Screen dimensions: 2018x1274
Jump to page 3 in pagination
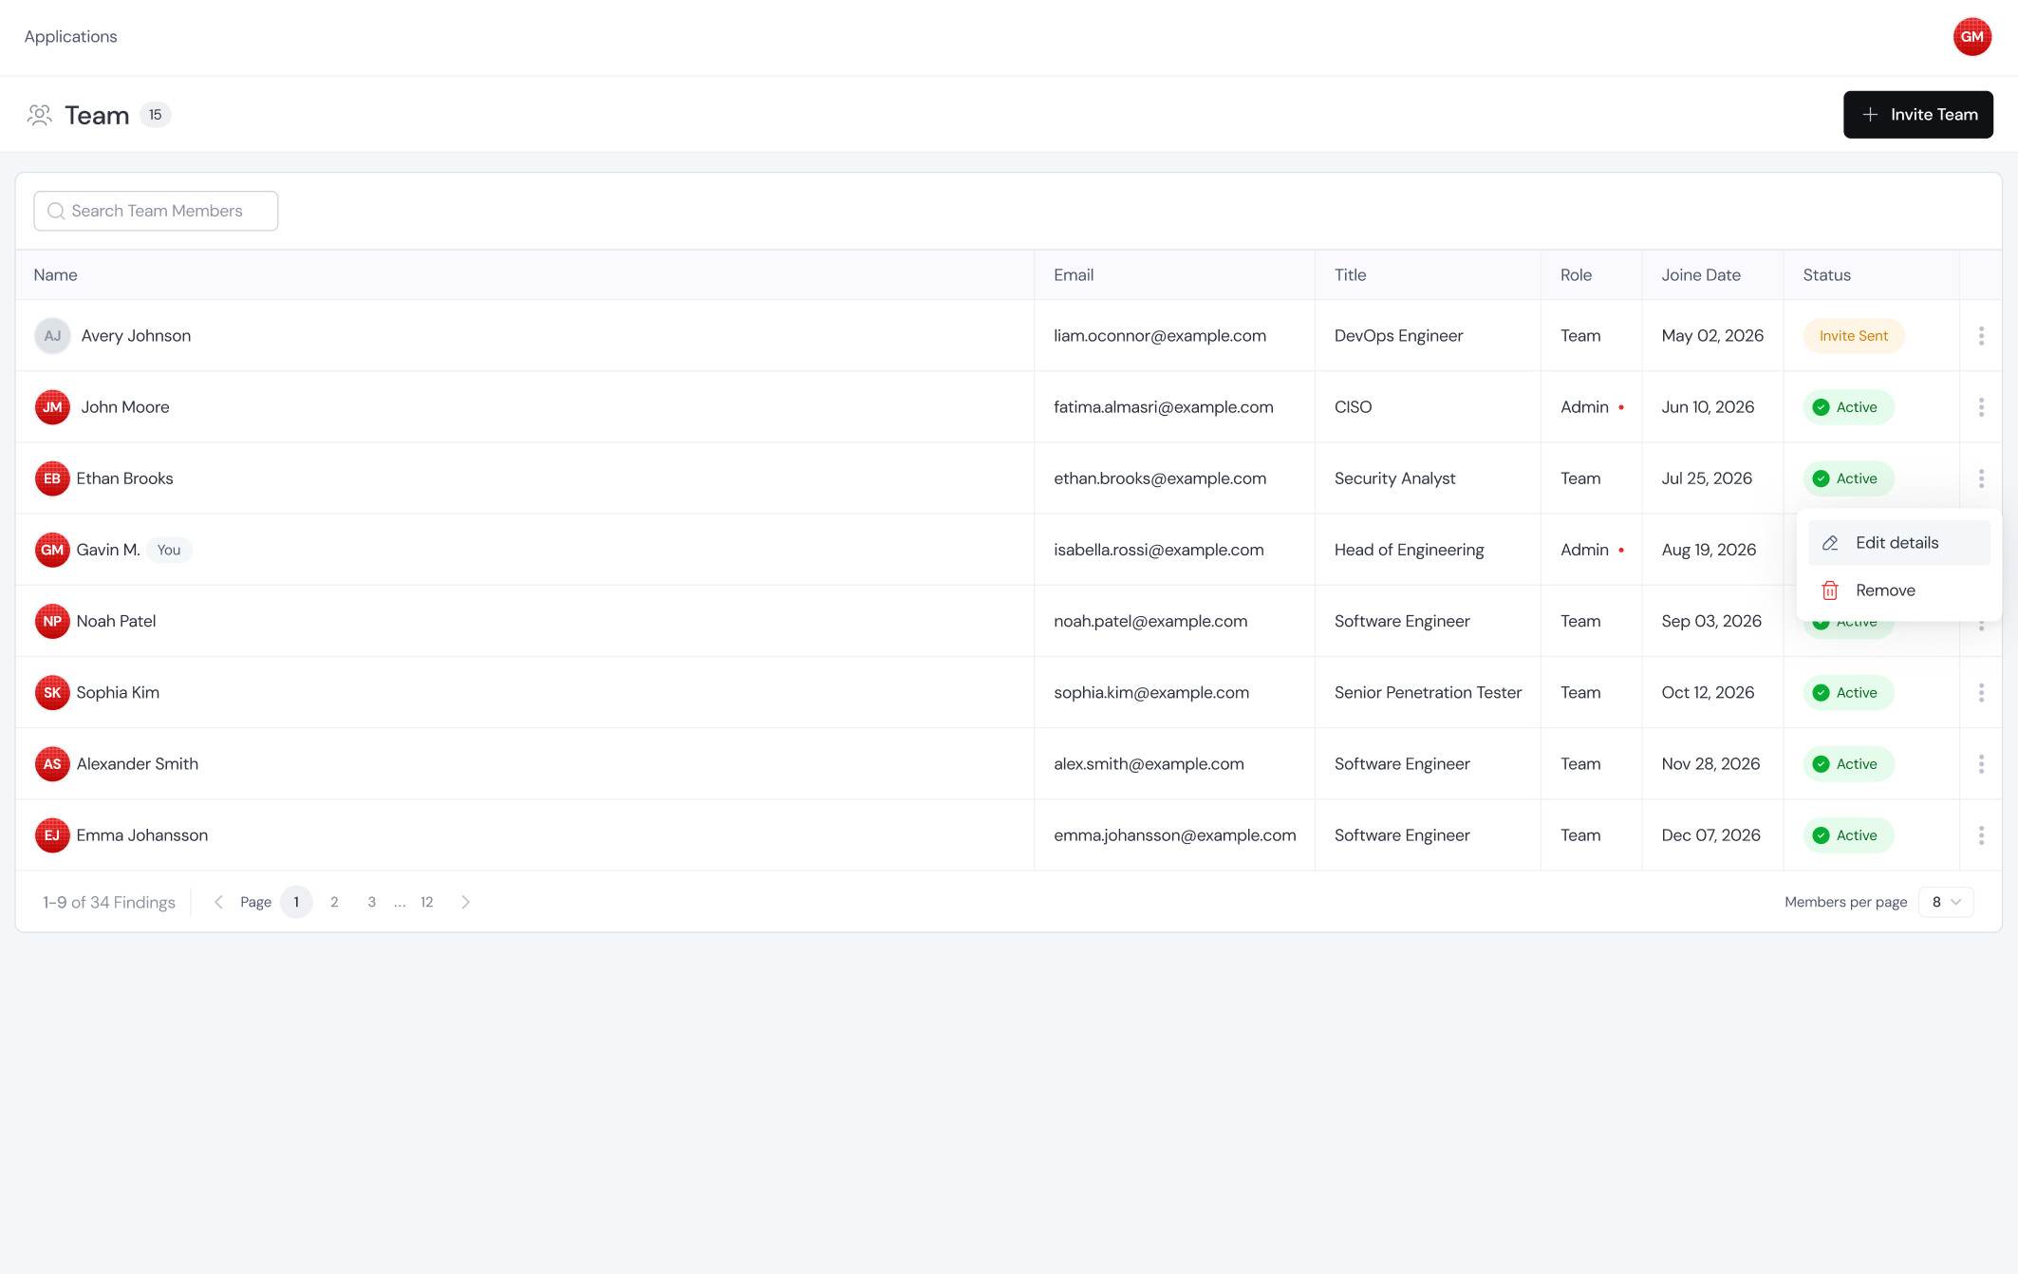(371, 902)
